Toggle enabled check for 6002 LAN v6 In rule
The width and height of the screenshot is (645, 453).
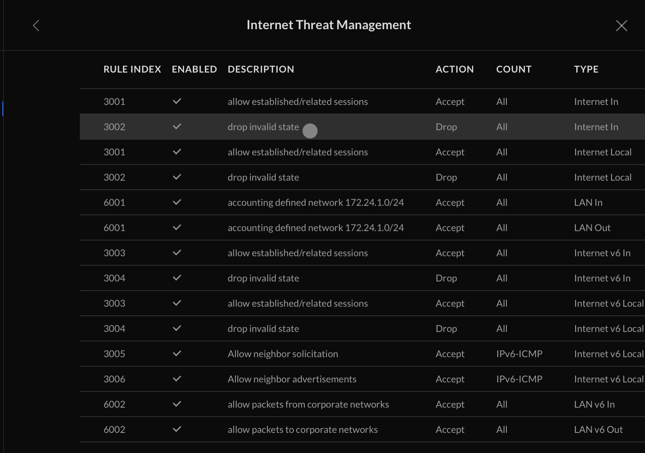(177, 404)
